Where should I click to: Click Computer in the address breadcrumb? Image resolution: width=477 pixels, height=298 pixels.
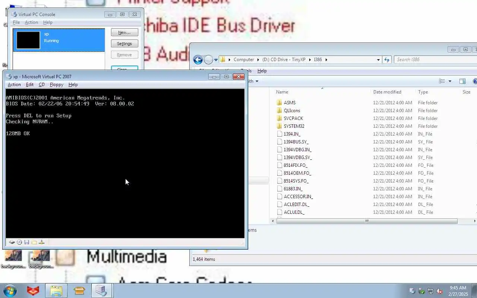click(244, 60)
